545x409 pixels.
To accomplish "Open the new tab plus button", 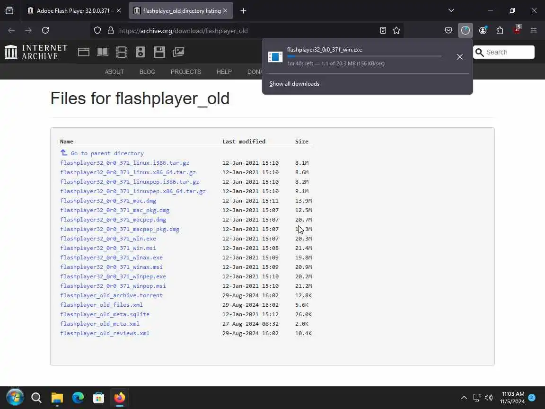I will coord(243,11).
